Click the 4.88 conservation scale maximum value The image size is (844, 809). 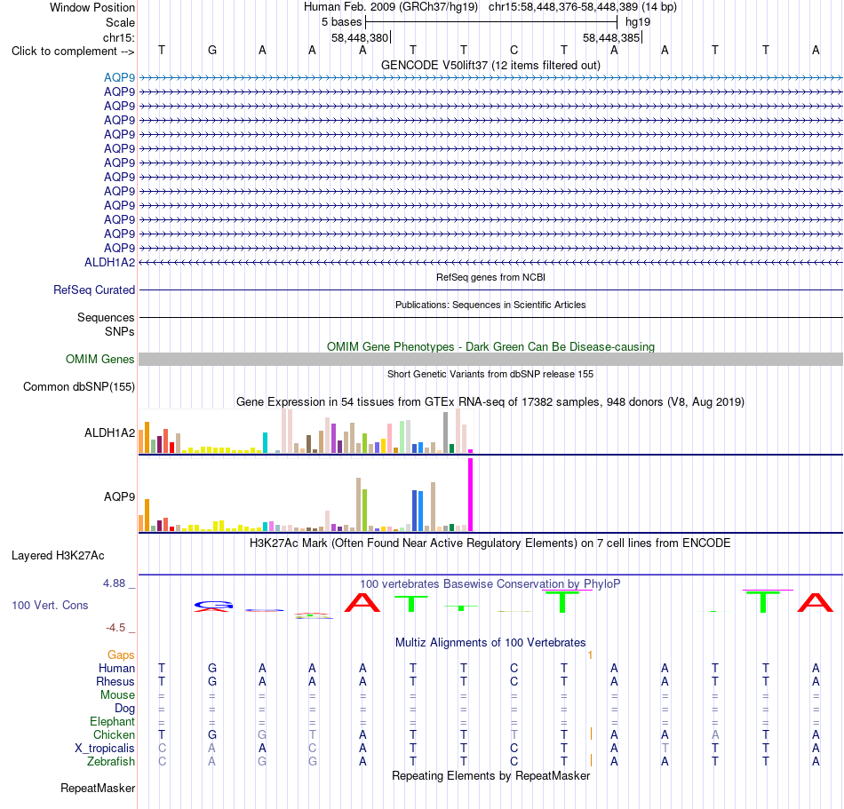(114, 583)
